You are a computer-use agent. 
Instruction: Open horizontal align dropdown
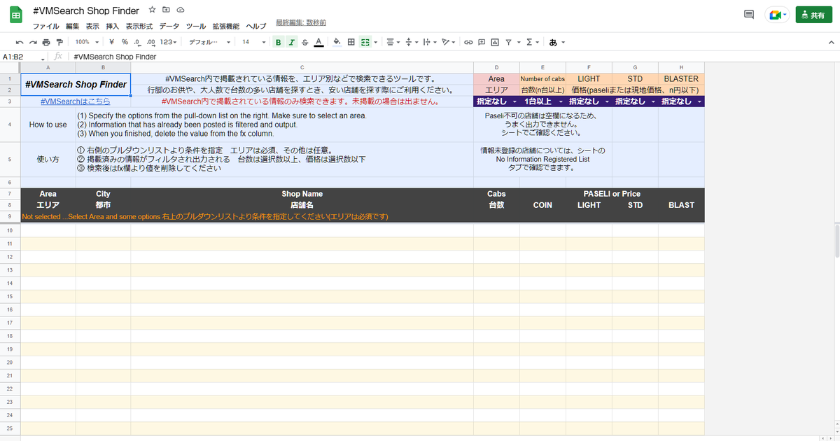[x=392, y=42]
